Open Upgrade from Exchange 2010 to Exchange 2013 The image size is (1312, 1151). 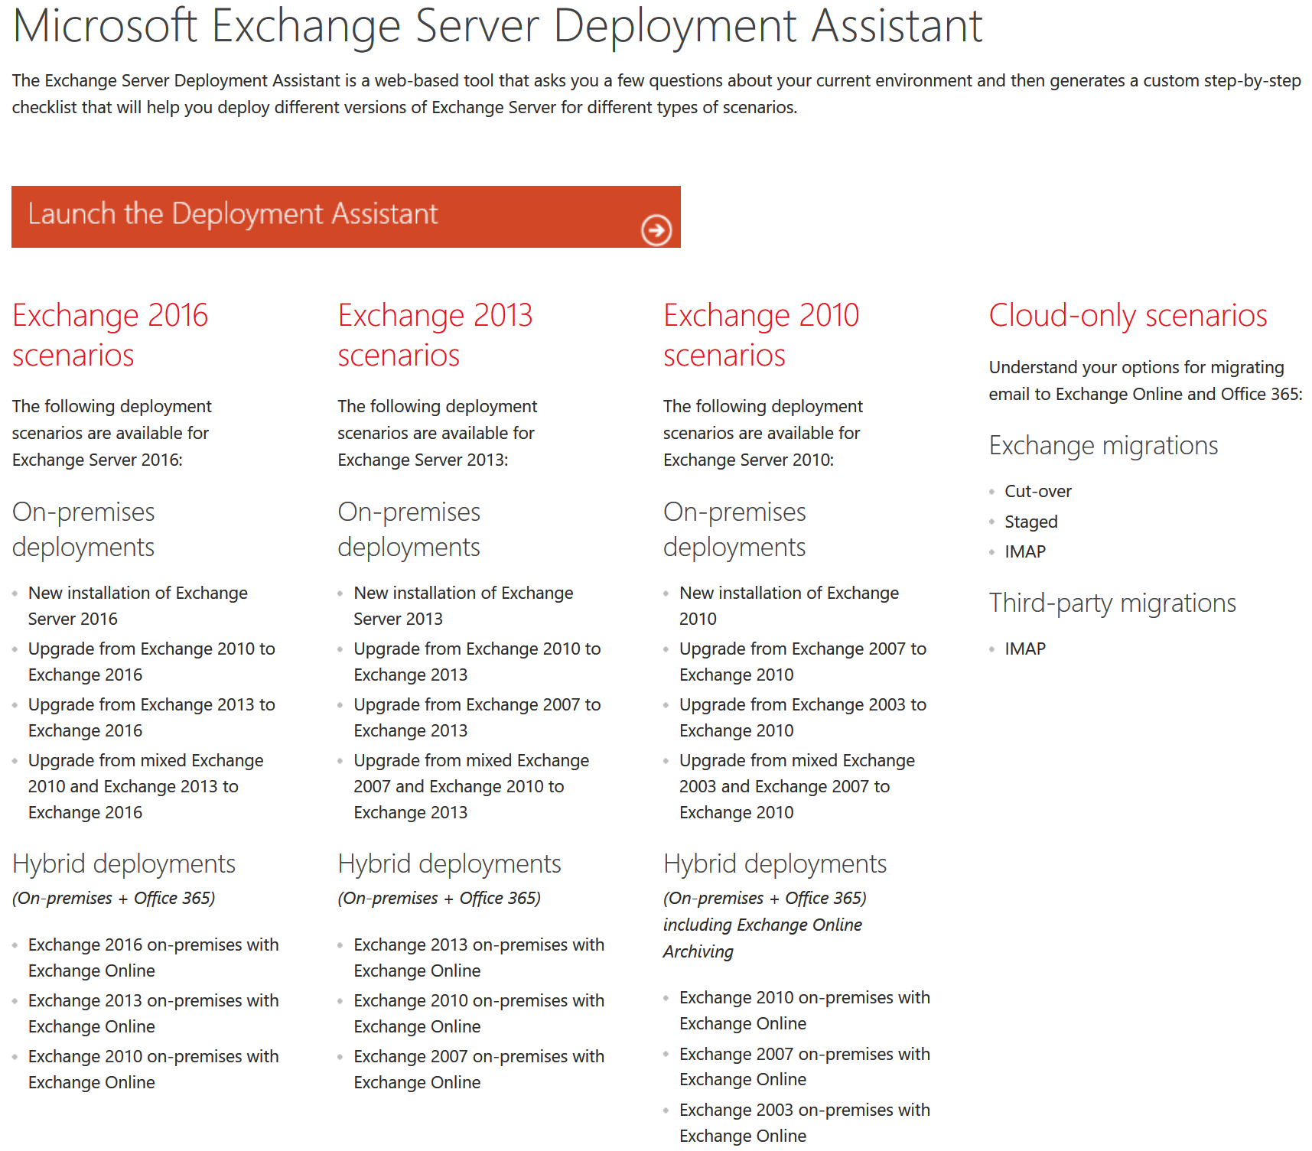pyautogui.click(x=477, y=662)
